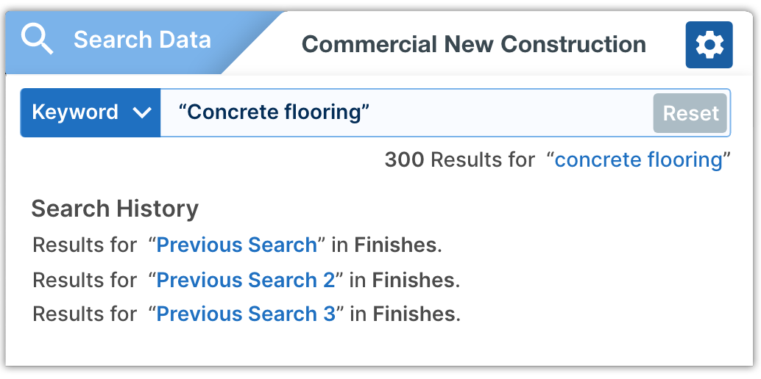Screen dimensions: 761x379
Task: Expand the Keyword dropdown chevron arrow
Action: tap(142, 113)
